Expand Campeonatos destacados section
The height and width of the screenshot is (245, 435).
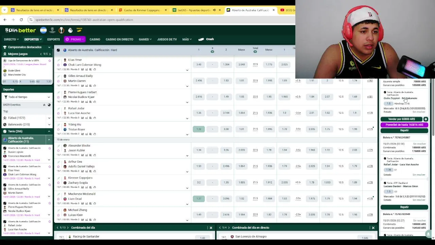49,47
